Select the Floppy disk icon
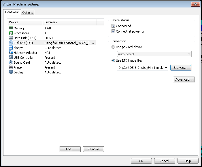 coord(11,48)
